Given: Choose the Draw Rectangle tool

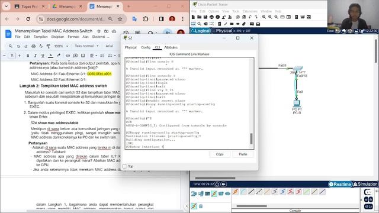Looking at the screenshot, I should click(x=232, y=24).
